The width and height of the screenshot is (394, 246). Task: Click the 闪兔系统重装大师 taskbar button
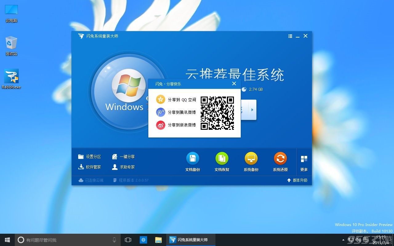191,240
